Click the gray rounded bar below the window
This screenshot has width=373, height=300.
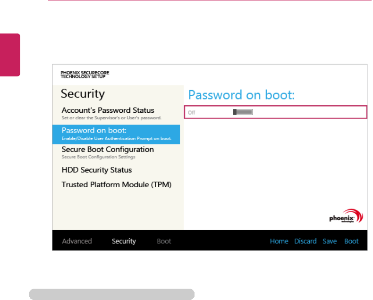(111, 294)
